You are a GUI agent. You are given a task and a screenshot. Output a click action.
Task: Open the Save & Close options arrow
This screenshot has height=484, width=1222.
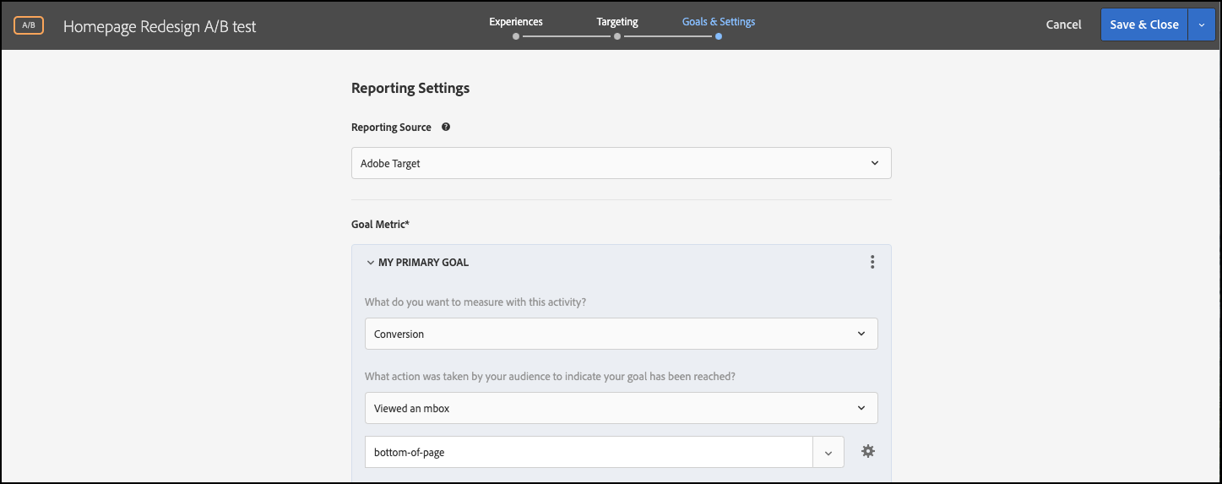point(1201,25)
